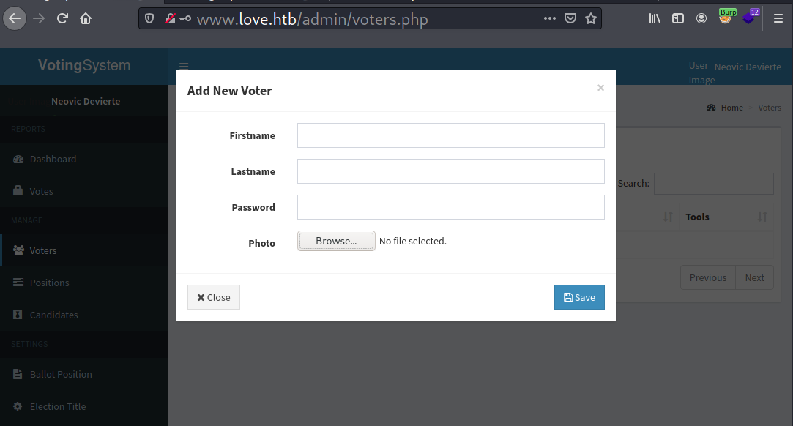This screenshot has width=793, height=426.
Task: Open Firefox library icon
Action: click(655, 19)
